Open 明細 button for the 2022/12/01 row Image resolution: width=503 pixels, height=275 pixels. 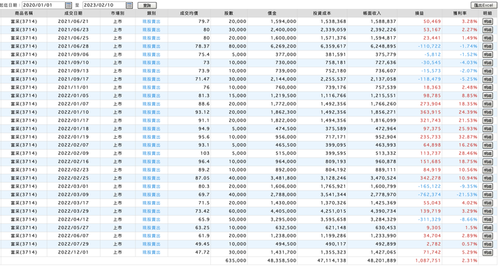(488, 253)
